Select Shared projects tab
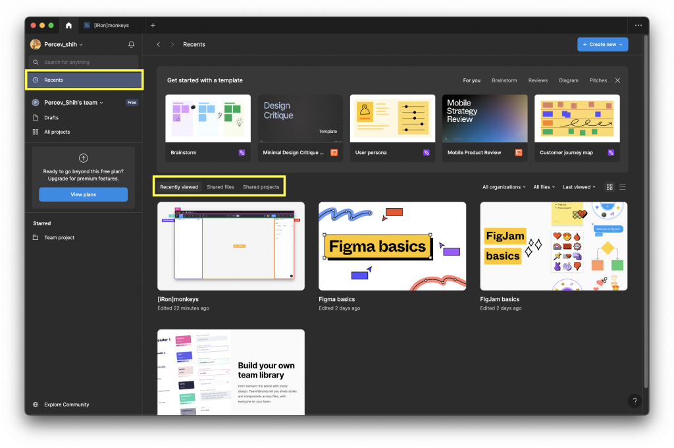This screenshot has width=674, height=448. click(261, 186)
